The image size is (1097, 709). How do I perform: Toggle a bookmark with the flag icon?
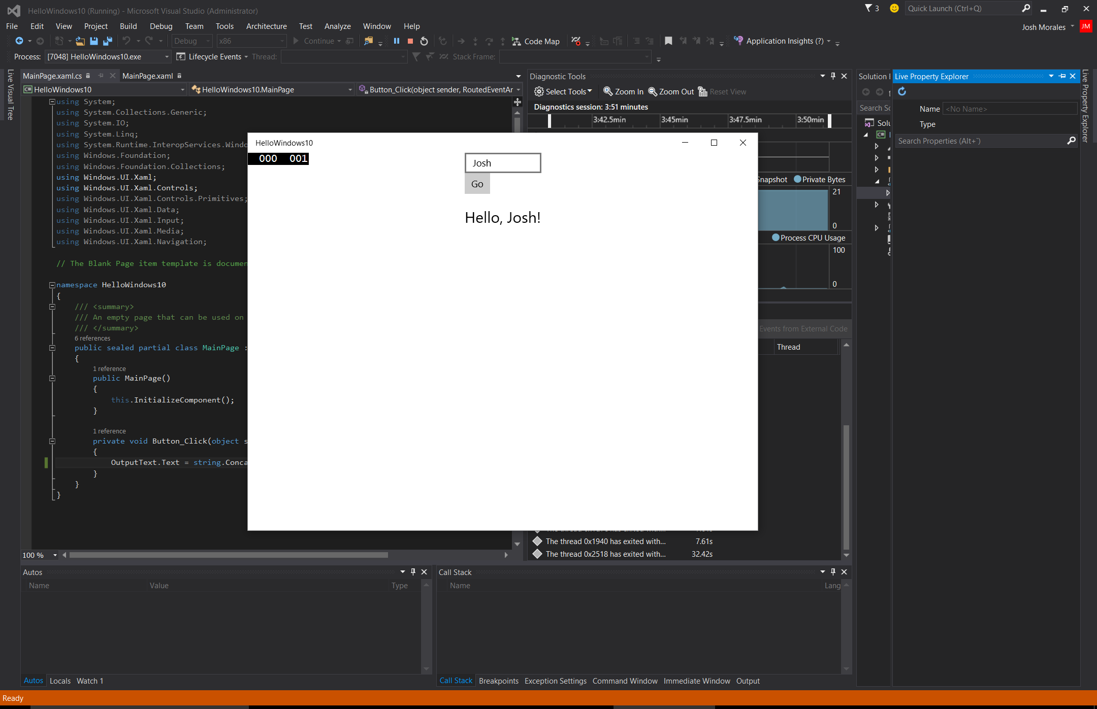tap(669, 41)
